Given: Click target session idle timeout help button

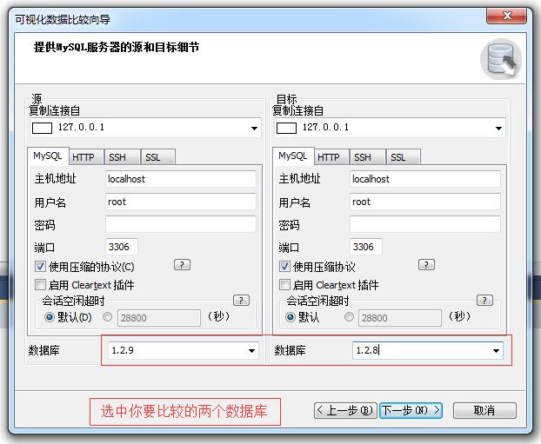Looking at the screenshot, I should 485,301.
